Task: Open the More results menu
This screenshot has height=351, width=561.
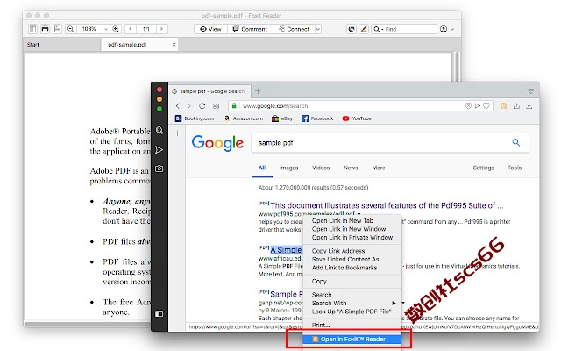Action: pyautogui.click(x=379, y=168)
